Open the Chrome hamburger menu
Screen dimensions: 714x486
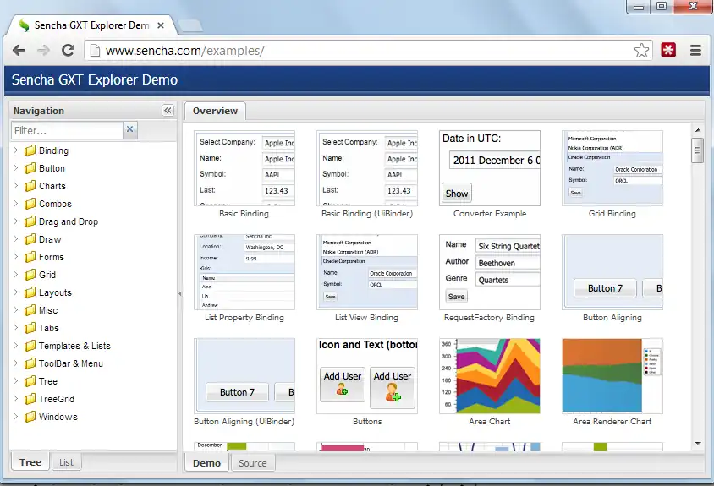(x=695, y=51)
